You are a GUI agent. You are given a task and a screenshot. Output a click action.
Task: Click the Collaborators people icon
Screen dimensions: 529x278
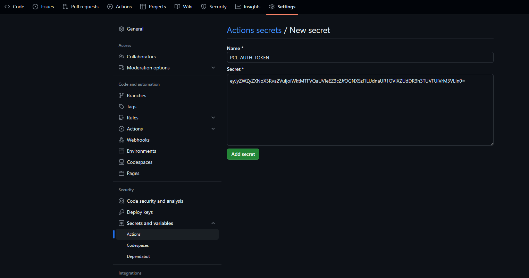click(121, 57)
